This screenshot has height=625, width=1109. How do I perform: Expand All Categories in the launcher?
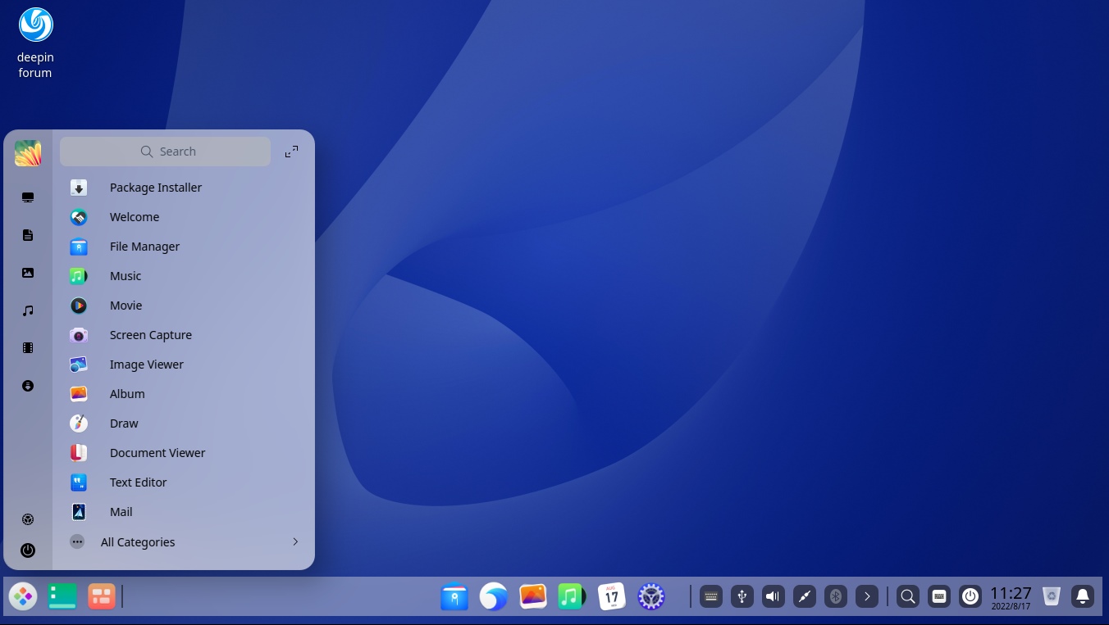click(137, 541)
